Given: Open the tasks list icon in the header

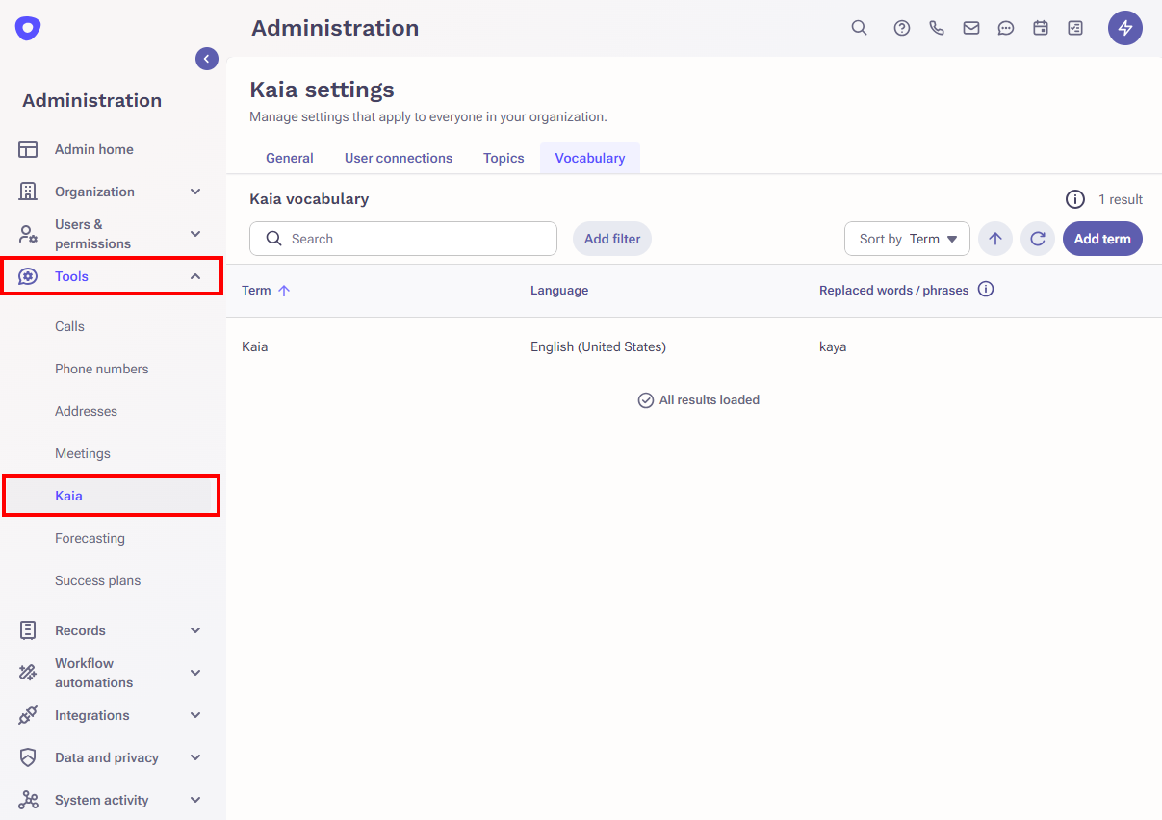Looking at the screenshot, I should (x=1074, y=28).
